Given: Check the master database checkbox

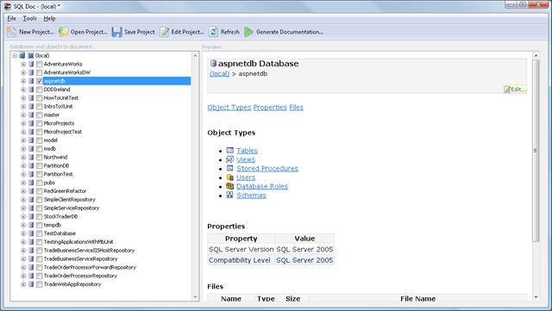Looking at the screenshot, I should [40, 115].
